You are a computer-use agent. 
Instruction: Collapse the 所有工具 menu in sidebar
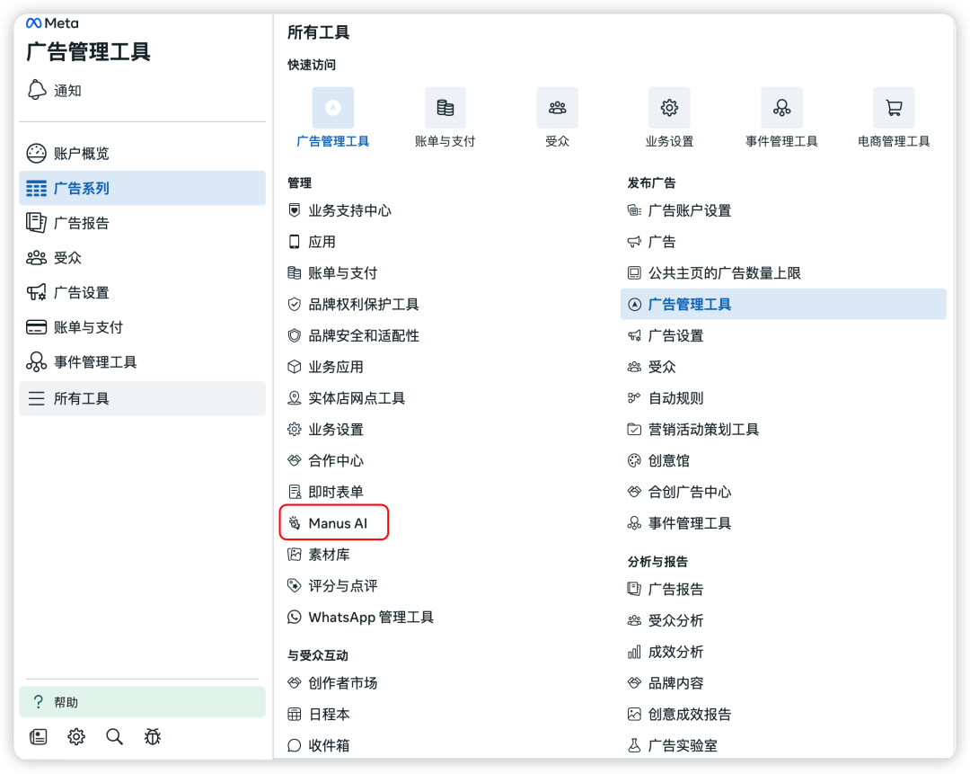(x=142, y=398)
